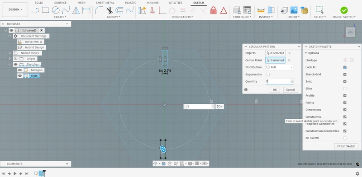This screenshot has width=362, height=177.
Task: Clear the Center Point selection X
Action: 289,60
